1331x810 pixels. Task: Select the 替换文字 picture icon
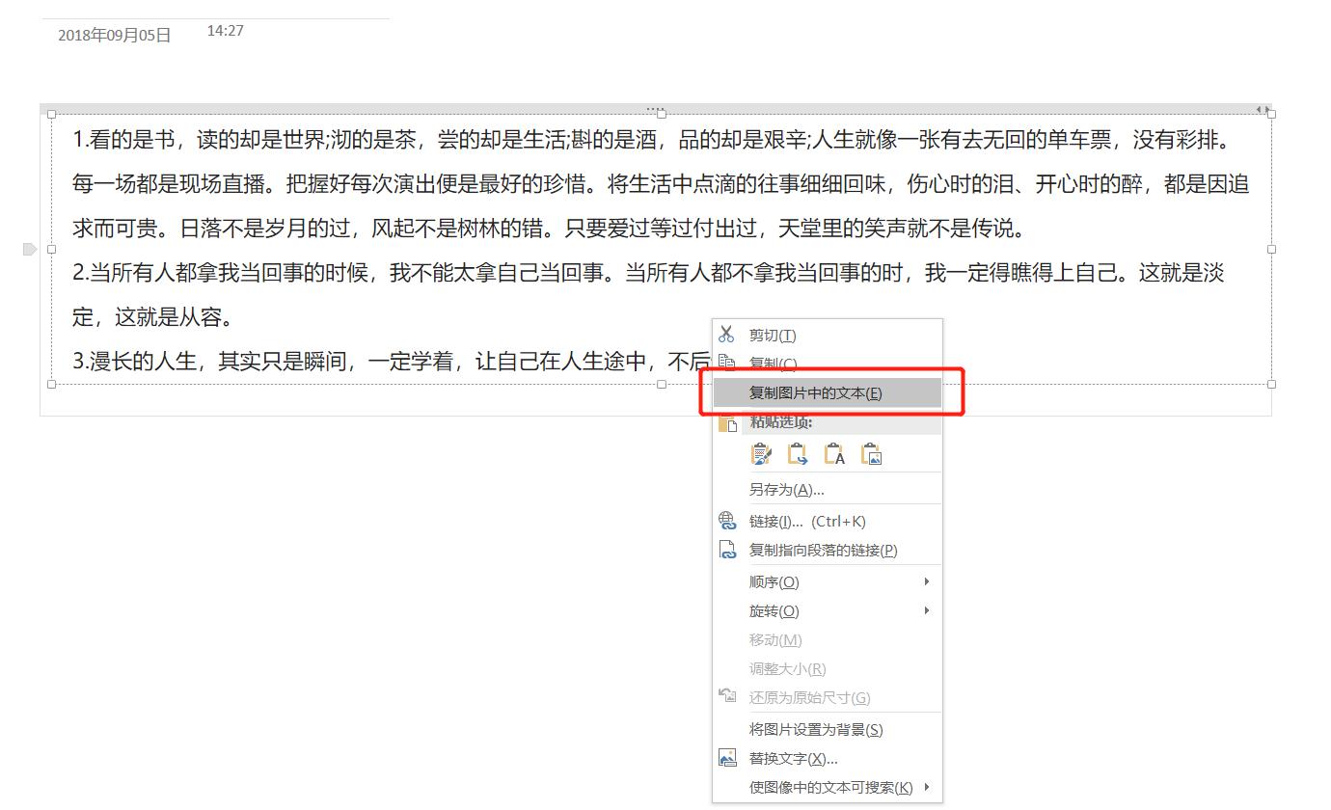pyautogui.click(x=727, y=757)
